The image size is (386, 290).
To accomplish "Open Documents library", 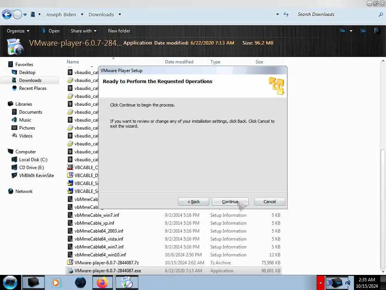I will (31, 112).
